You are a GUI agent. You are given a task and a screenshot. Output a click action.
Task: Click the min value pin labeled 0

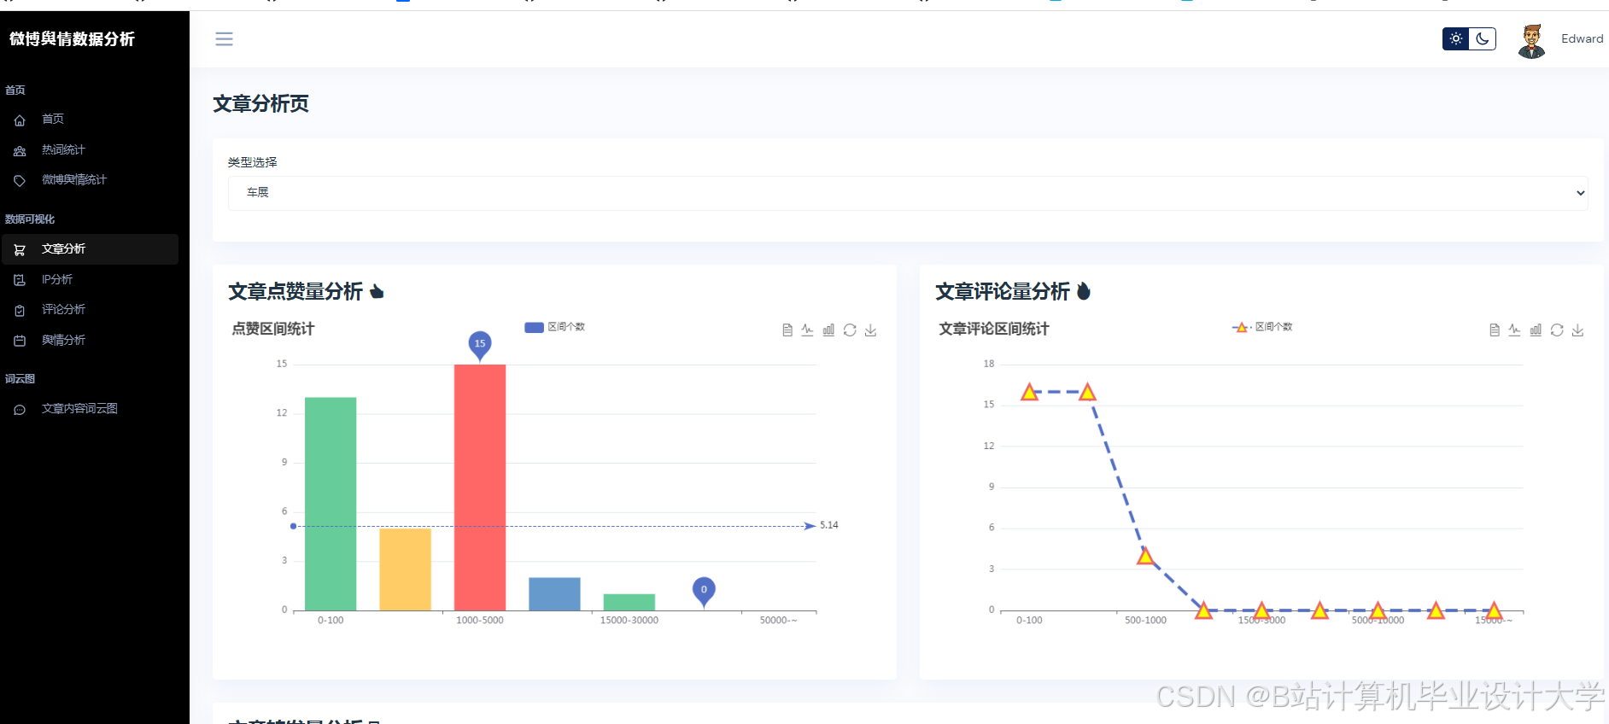tap(704, 590)
